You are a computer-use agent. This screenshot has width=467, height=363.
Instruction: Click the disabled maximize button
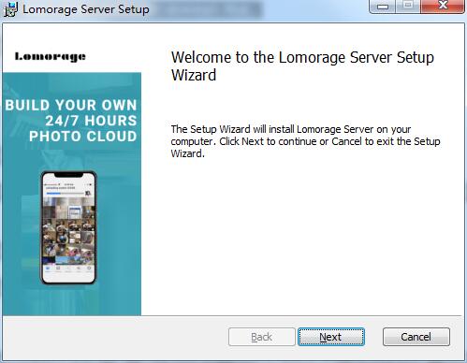coord(408,6)
